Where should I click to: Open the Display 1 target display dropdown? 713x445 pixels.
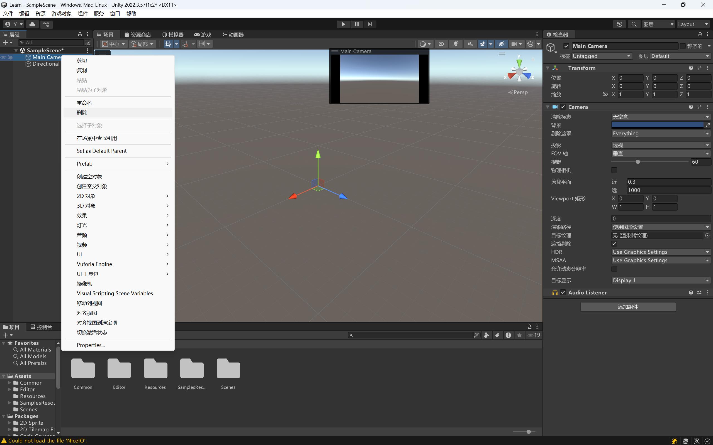(661, 280)
